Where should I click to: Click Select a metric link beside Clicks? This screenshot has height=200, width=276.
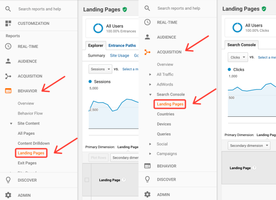tap(267, 57)
